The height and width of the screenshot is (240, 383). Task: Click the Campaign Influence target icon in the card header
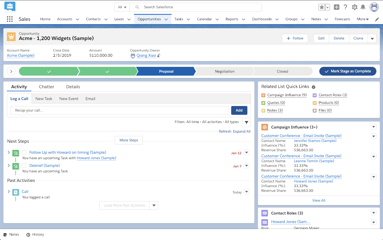[x=265, y=127]
